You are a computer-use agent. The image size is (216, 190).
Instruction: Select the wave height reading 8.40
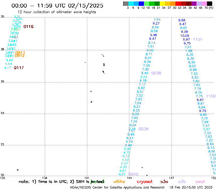tap(145, 73)
